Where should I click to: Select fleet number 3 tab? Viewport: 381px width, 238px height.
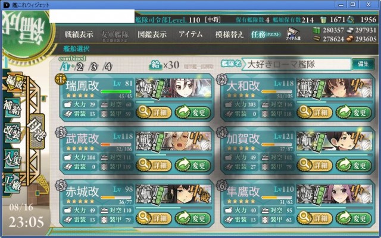coord(94,67)
